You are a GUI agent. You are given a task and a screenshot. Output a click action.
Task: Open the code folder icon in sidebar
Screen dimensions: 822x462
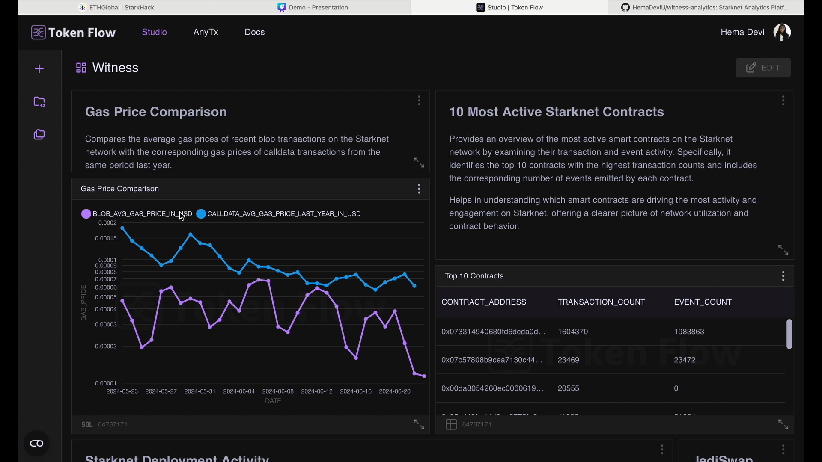[39, 102]
